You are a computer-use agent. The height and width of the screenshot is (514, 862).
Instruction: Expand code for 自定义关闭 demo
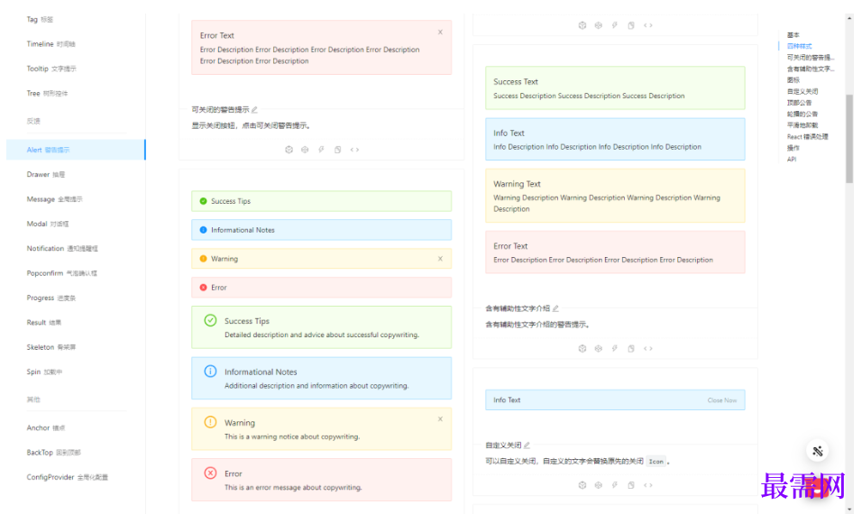[648, 485]
